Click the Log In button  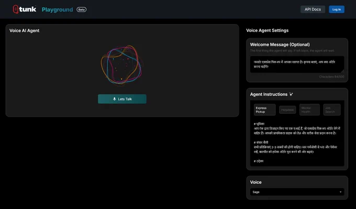click(x=337, y=9)
